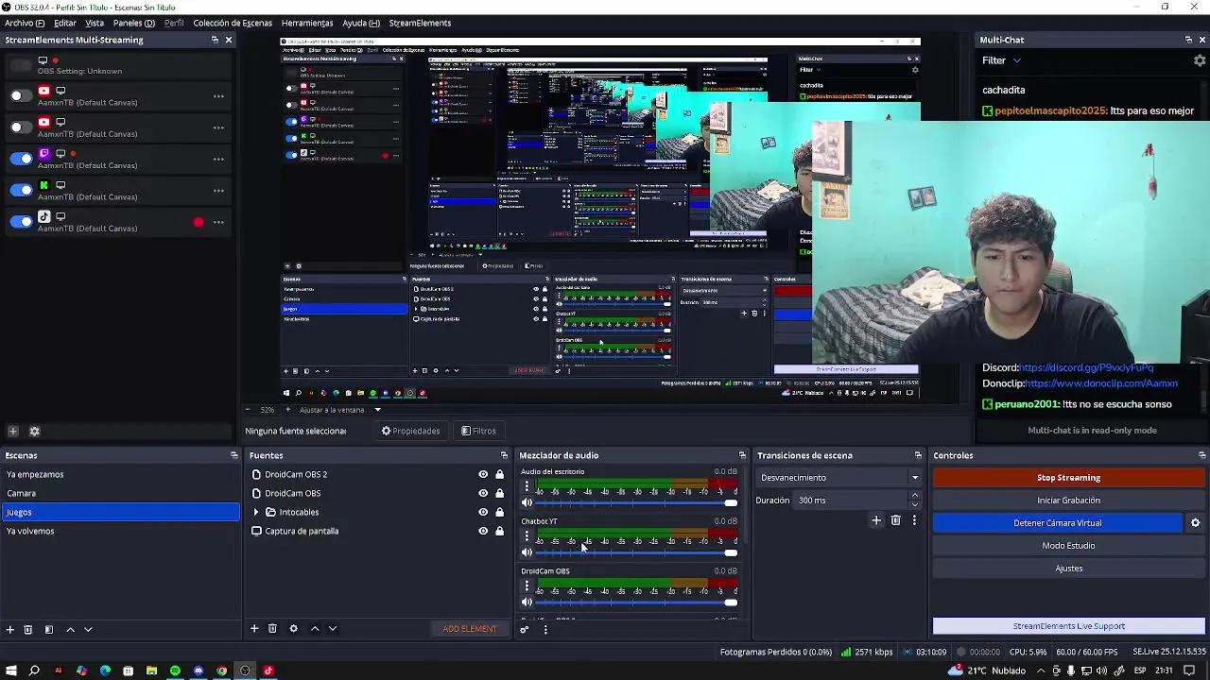Mute the Audio del escritorio speaker icon

527,503
